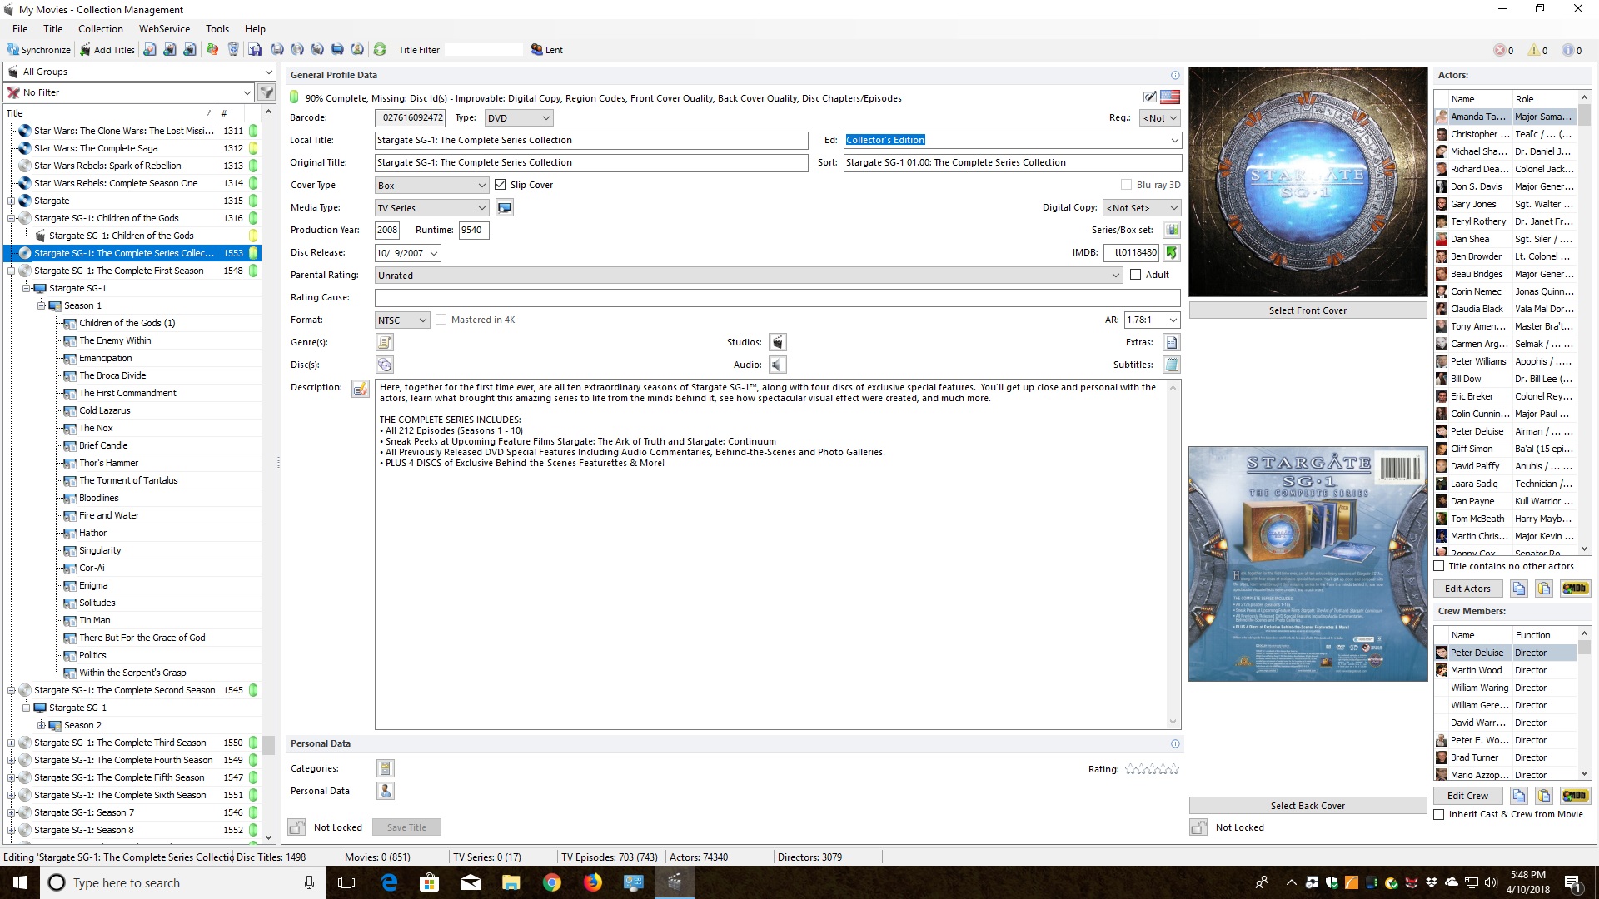
Task: Open the Studios editor icon
Action: [777, 342]
